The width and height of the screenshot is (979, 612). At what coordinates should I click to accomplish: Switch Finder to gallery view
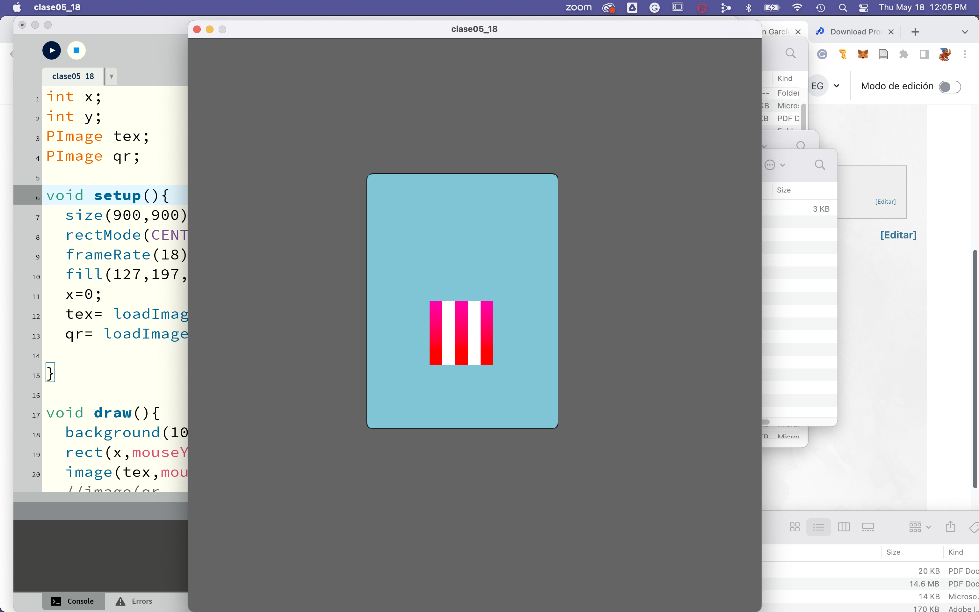click(x=868, y=527)
